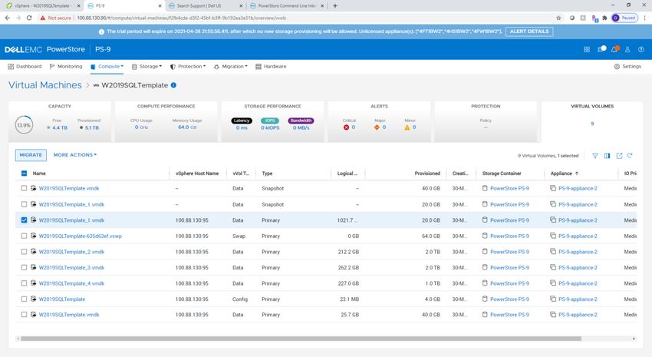The height and width of the screenshot is (357, 652).
Task: Open the alerts bell icon
Action: click(x=614, y=49)
